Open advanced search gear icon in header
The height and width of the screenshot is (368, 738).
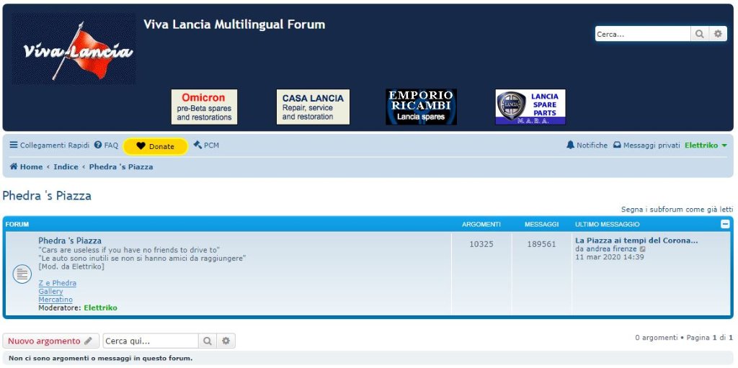click(718, 34)
